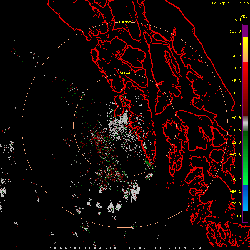
Task: Select the 61.2 scale value
Action: pyautogui.click(x=236, y=68)
